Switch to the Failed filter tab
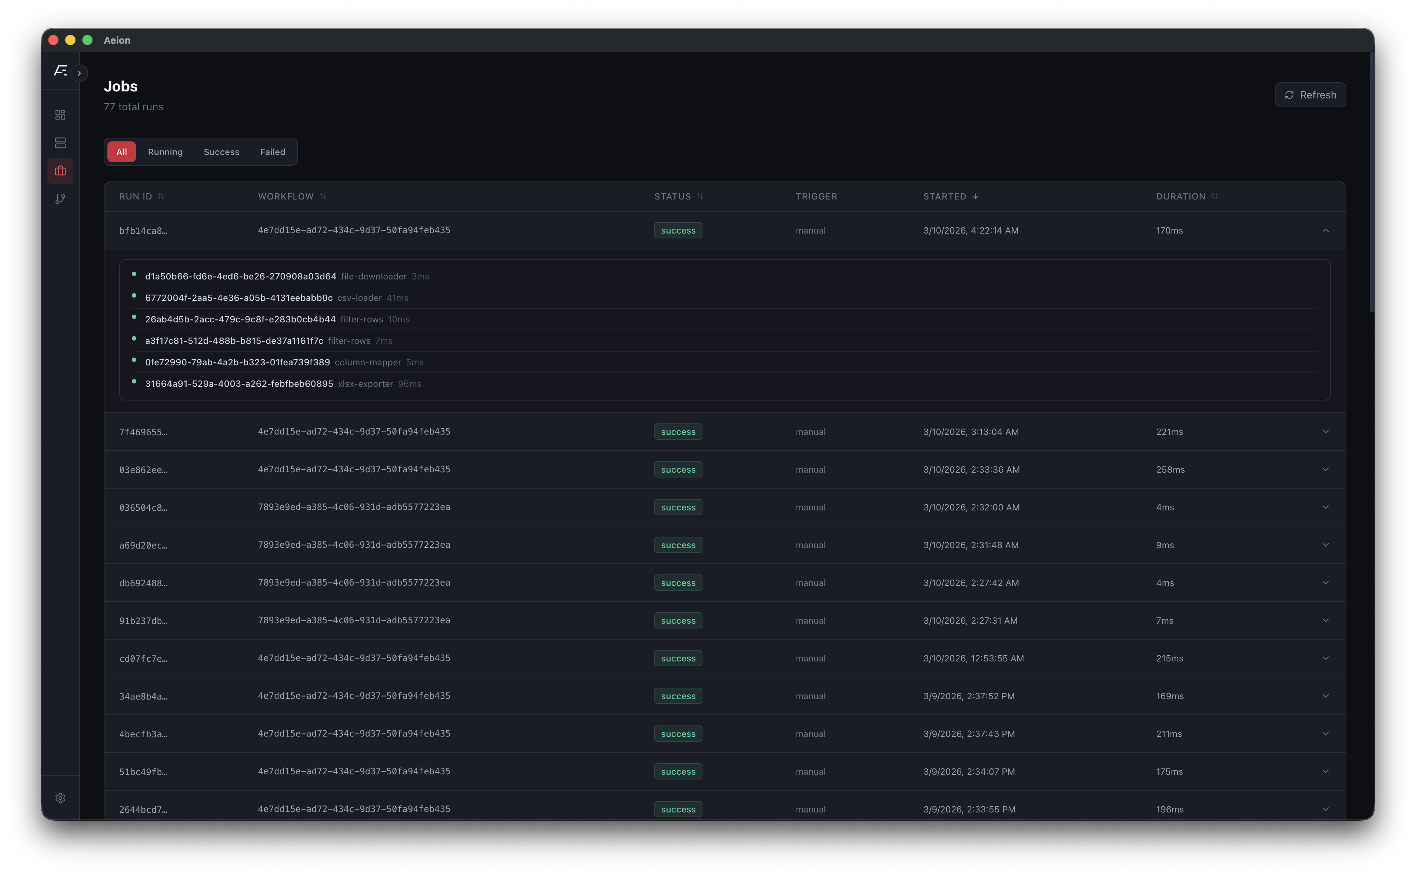This screenshot has width=1416, height=875. pyautogui.click(x=272, y=152)
